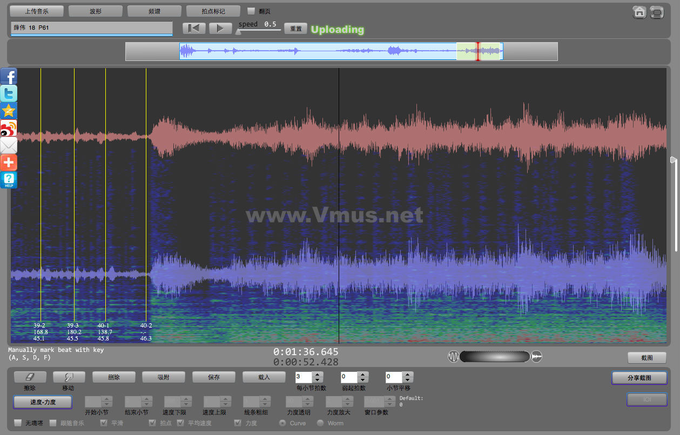
Task: Click the Facebook share icon
Action: coord(9,76)
